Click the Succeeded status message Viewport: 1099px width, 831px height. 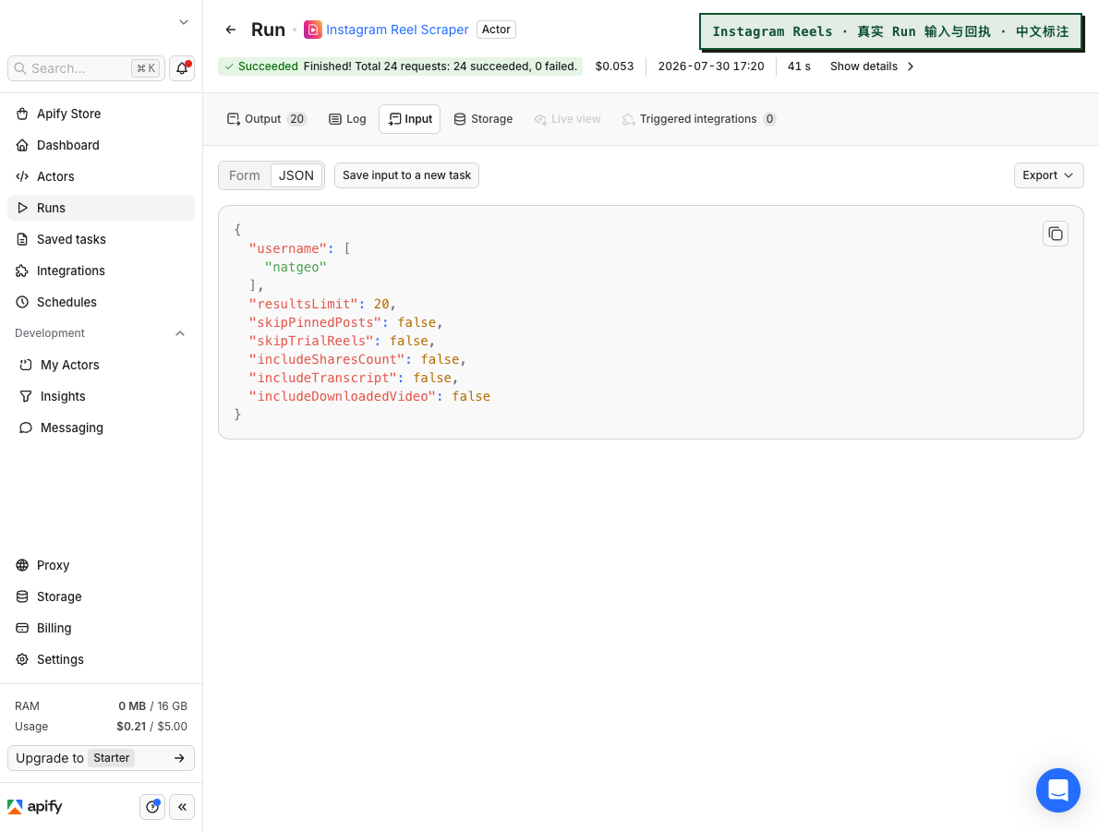tap(400, 66)
